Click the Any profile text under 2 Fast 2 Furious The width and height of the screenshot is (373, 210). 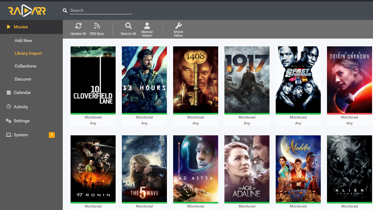pos(298,123)
